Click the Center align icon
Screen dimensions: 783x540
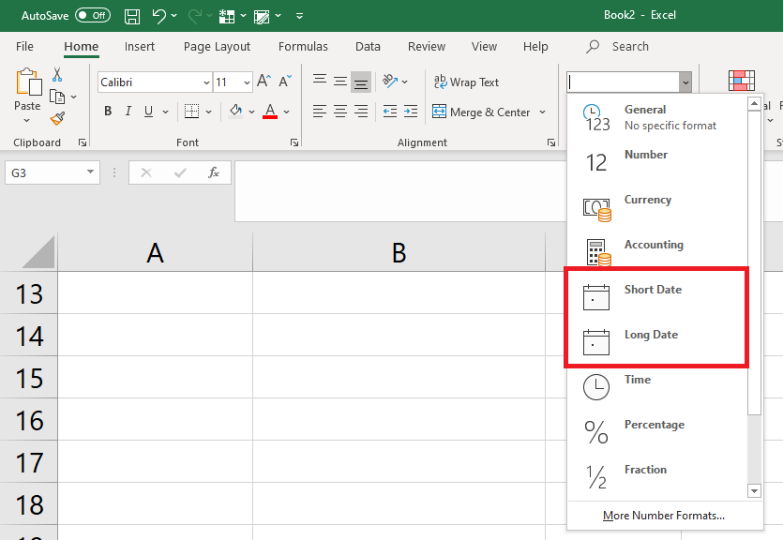pyautogui.click(x=340, y=112)
